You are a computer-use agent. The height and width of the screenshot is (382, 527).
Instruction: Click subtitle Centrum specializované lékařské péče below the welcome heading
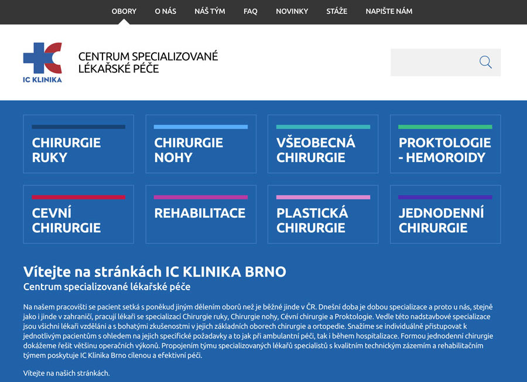click(107, 287)
